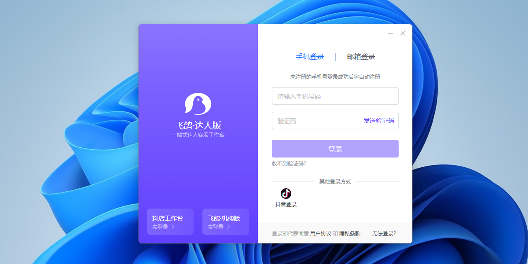Open the 收不到验证码? help link

288,163
